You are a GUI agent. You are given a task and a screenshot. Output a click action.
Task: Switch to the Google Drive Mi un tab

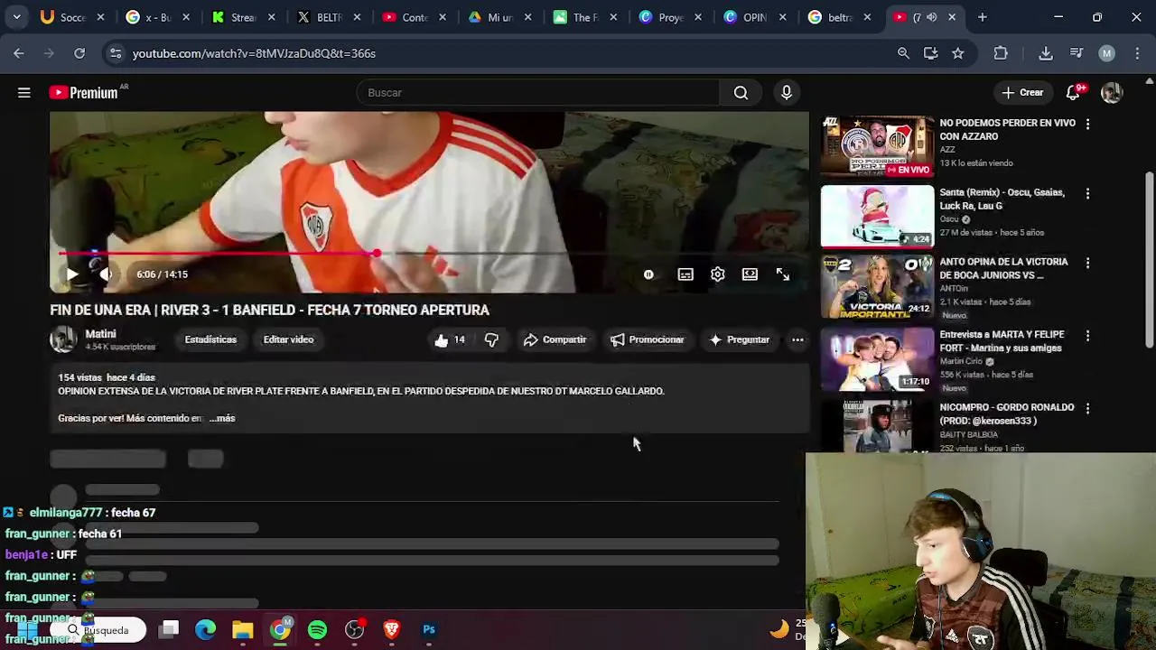[x=499, y=17]
